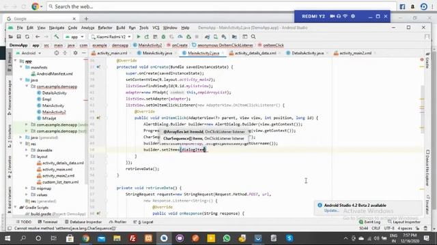Expand the java (generated) folder

click(21, 137)
